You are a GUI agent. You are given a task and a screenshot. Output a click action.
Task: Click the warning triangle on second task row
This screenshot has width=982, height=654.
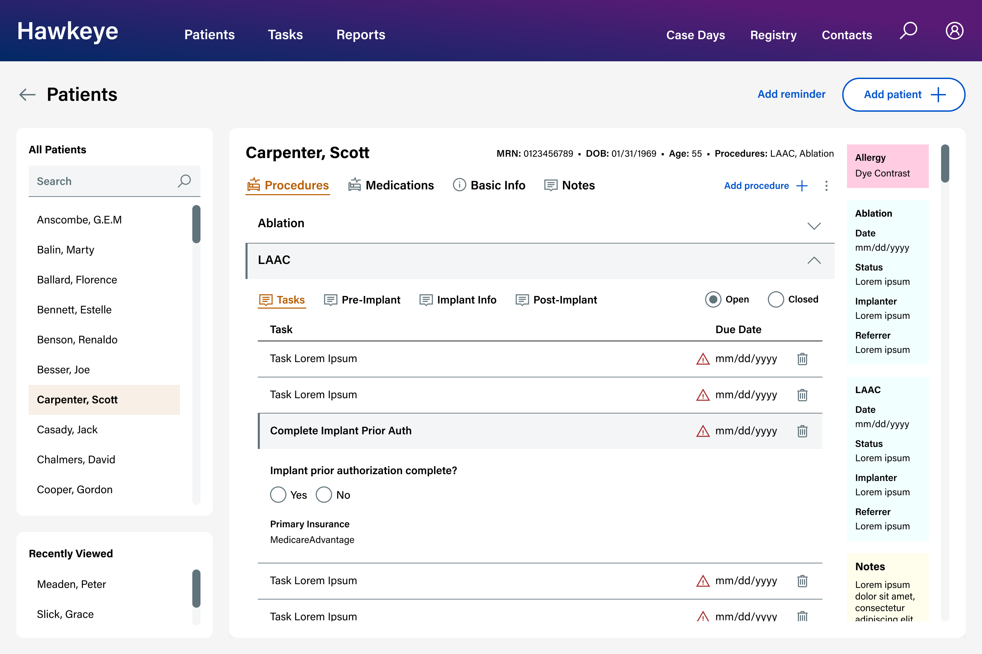(703, 395)
